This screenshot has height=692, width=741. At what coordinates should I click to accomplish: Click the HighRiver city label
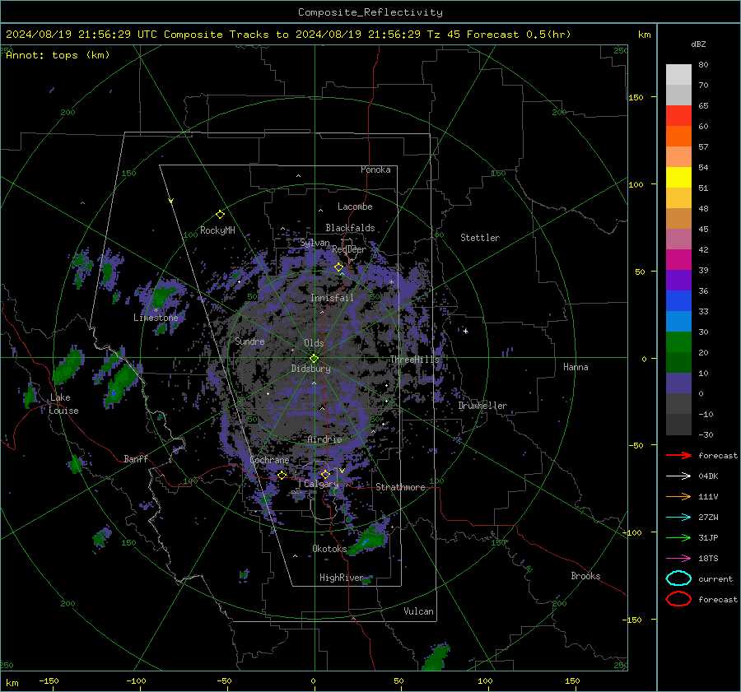342,578
